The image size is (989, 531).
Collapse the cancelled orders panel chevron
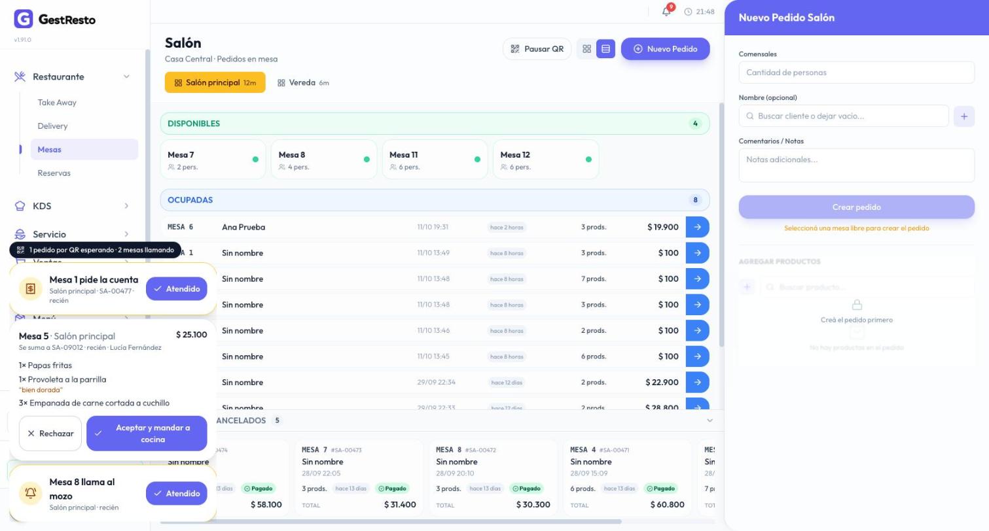pos(710,420)
